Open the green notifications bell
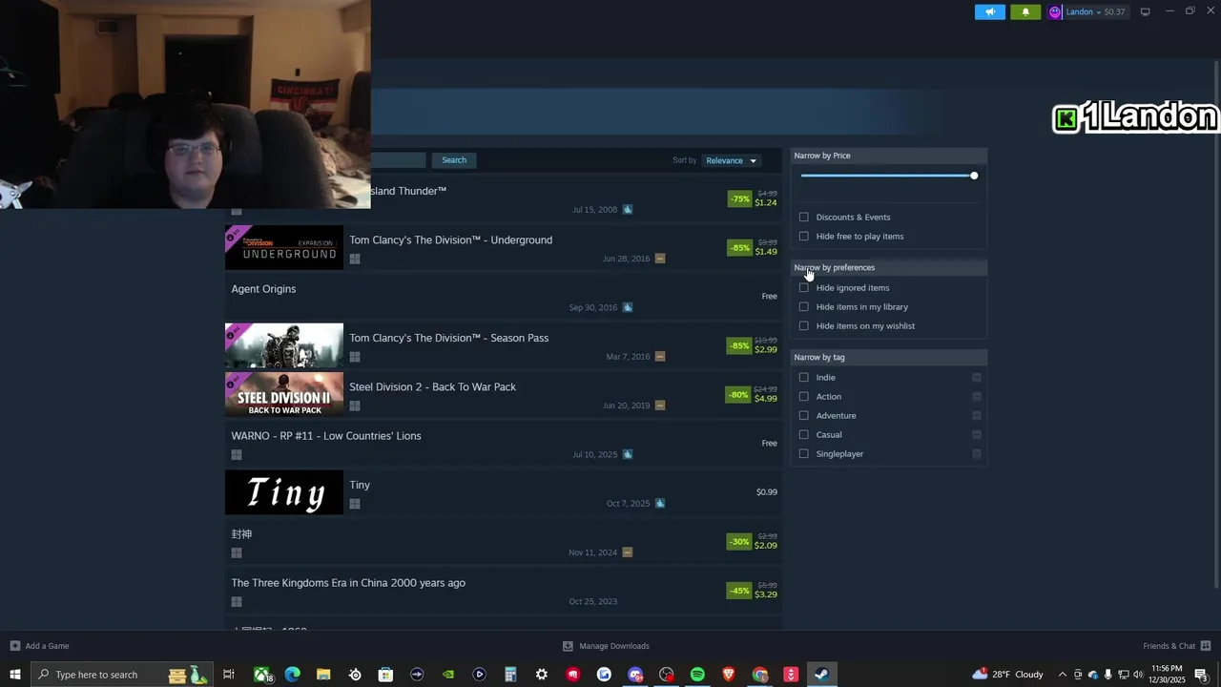Viewport: 1221px width, 687px height. coord(1025,12)
